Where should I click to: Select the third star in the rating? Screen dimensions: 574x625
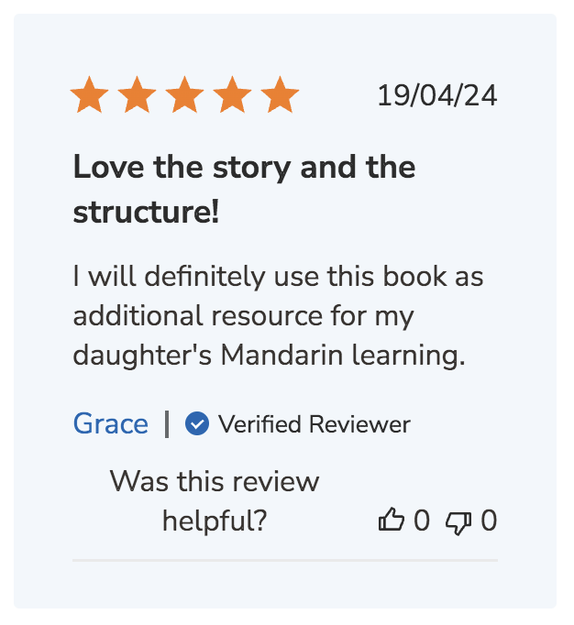[185, 95]
